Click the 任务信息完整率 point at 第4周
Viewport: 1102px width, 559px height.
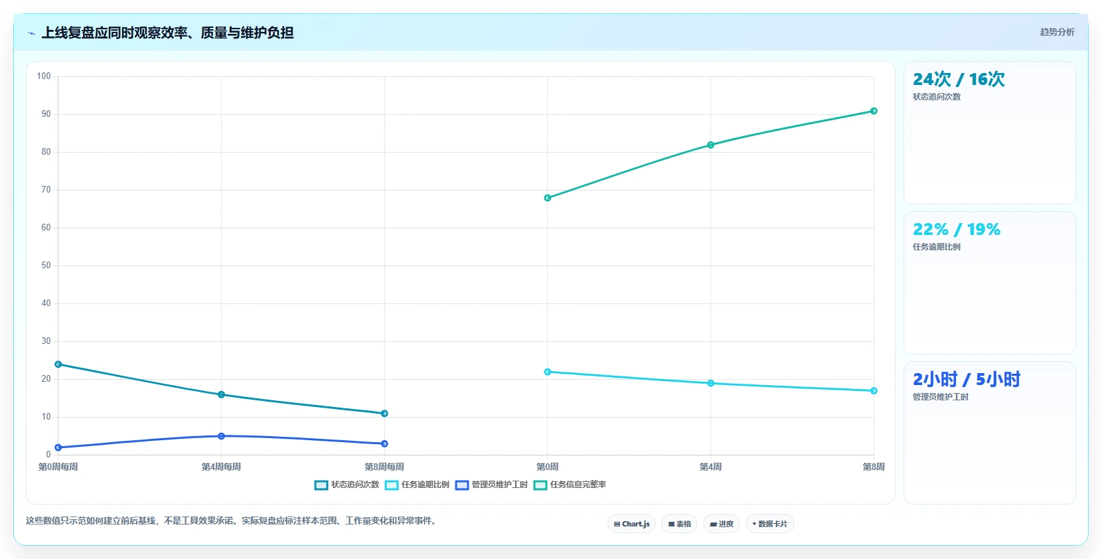click(x=710, y=145)
